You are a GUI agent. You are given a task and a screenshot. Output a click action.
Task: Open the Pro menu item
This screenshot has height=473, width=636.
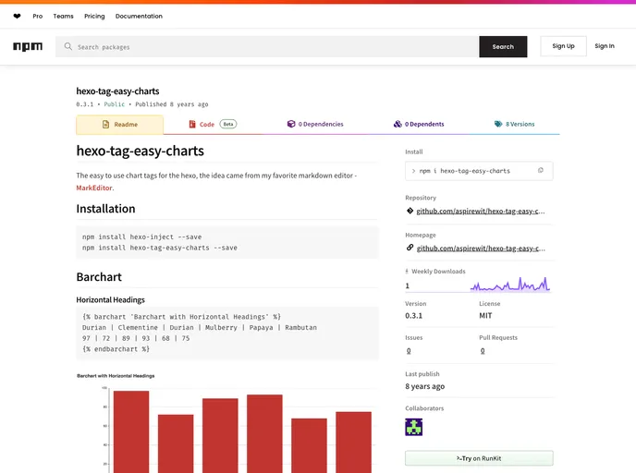coord(38,17)
